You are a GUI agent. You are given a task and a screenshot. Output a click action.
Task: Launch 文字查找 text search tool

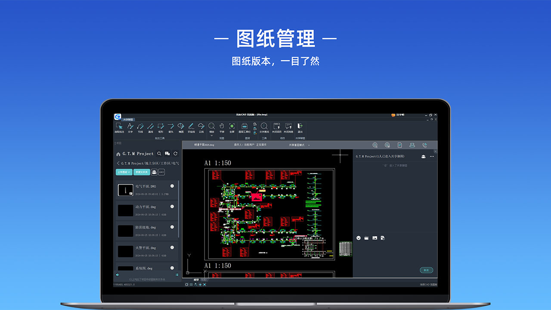264,127
